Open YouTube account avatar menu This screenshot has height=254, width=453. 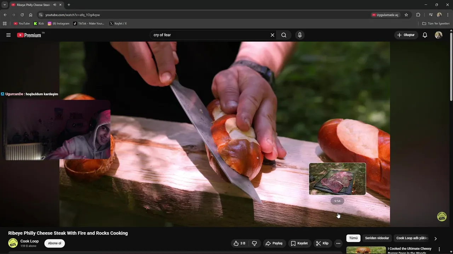pyautogui.click(x=438, y=35)
